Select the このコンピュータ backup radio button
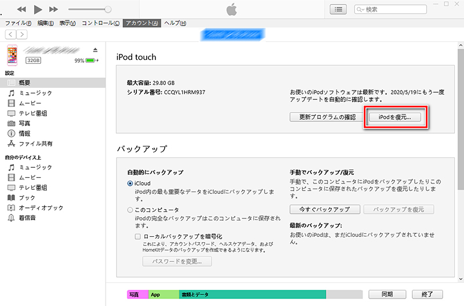 tap(130, 210)
